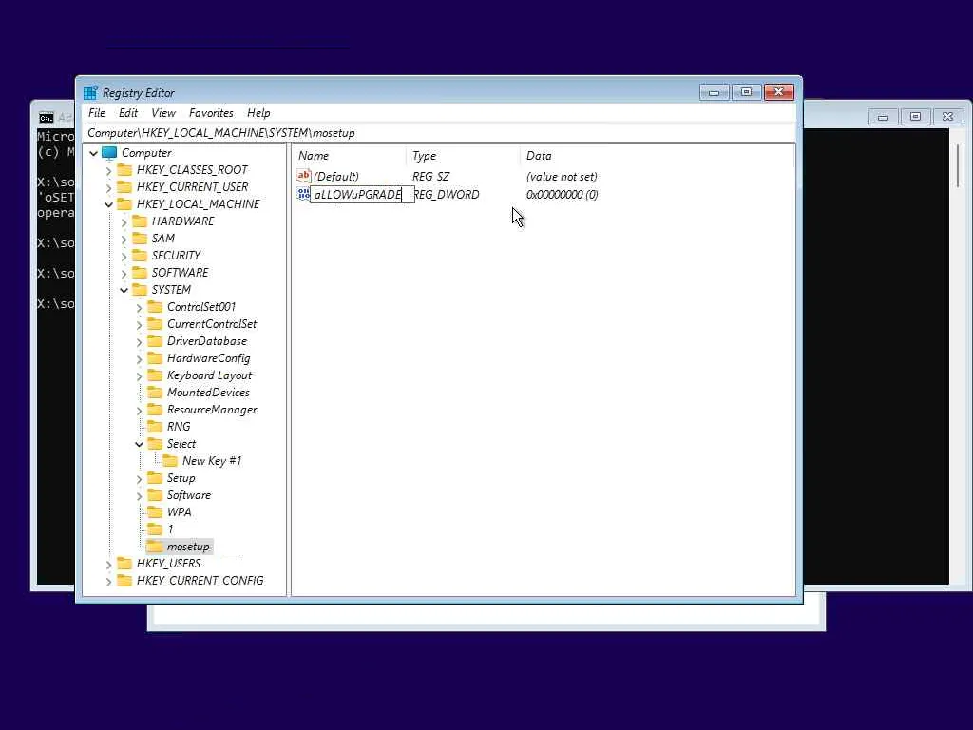Image resolution: width=973 pixels, height=730 pixels.
Task: Click the HKEY_CLASSES_ROOT folder icon
Action: (124, 170)
